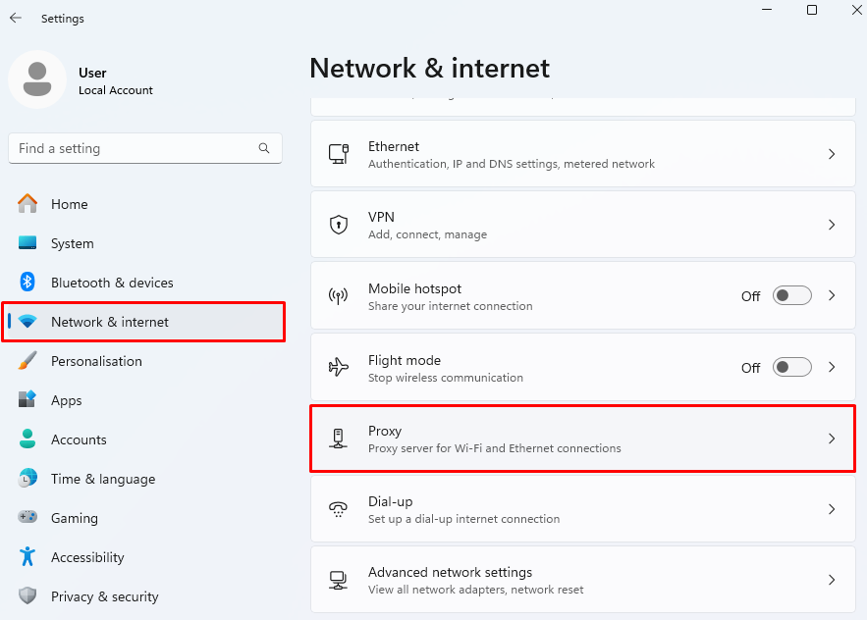Click in the Find a setting box
Screen dimensions: 867x620
pos(145,148)
